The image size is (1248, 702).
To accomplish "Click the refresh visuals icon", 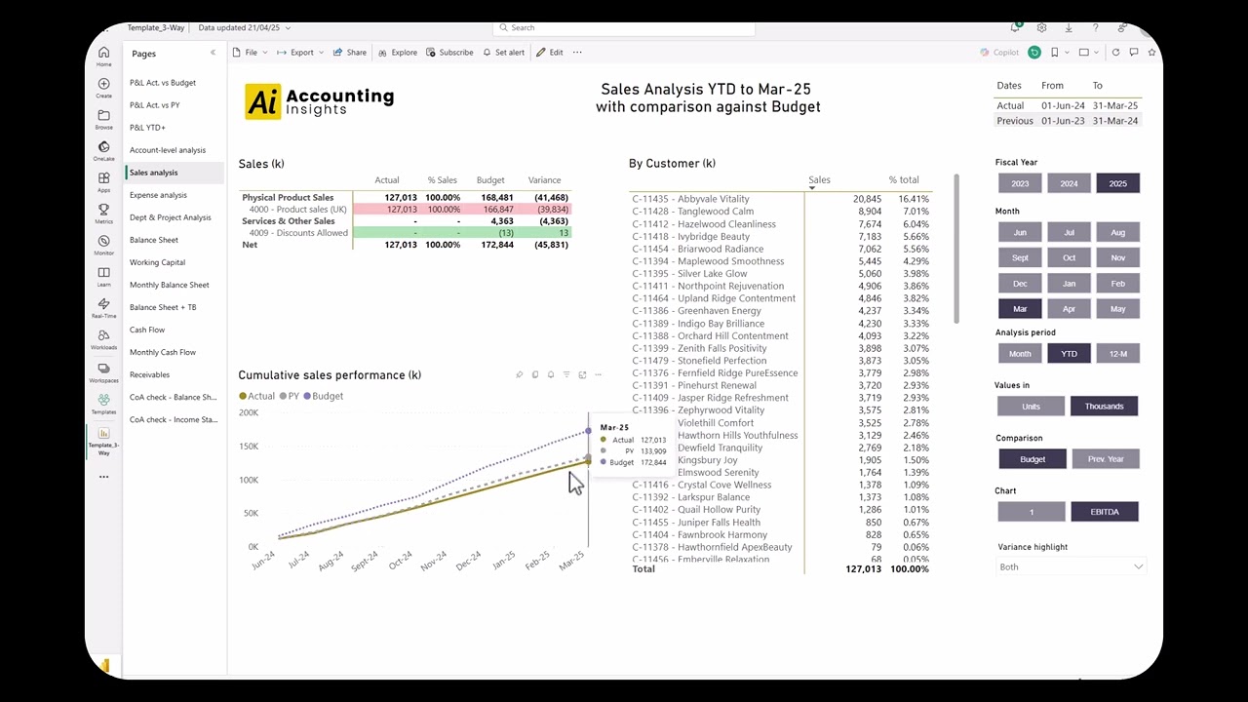I will pyautogui.click(x=1115, y=53).
